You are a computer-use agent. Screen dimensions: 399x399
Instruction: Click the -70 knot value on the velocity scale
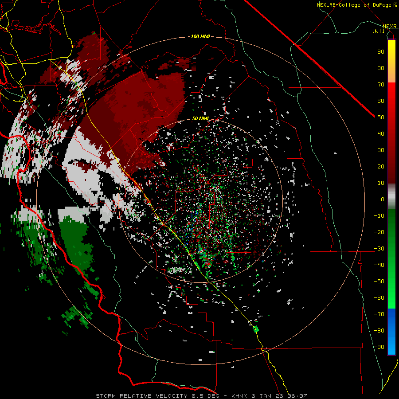pyautogui.click(x=379, y=314)
